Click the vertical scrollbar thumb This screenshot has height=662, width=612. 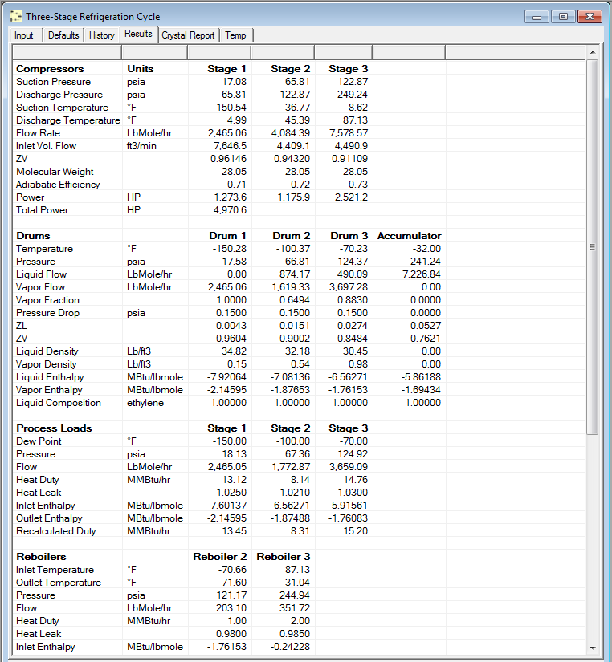click(593, 246)
